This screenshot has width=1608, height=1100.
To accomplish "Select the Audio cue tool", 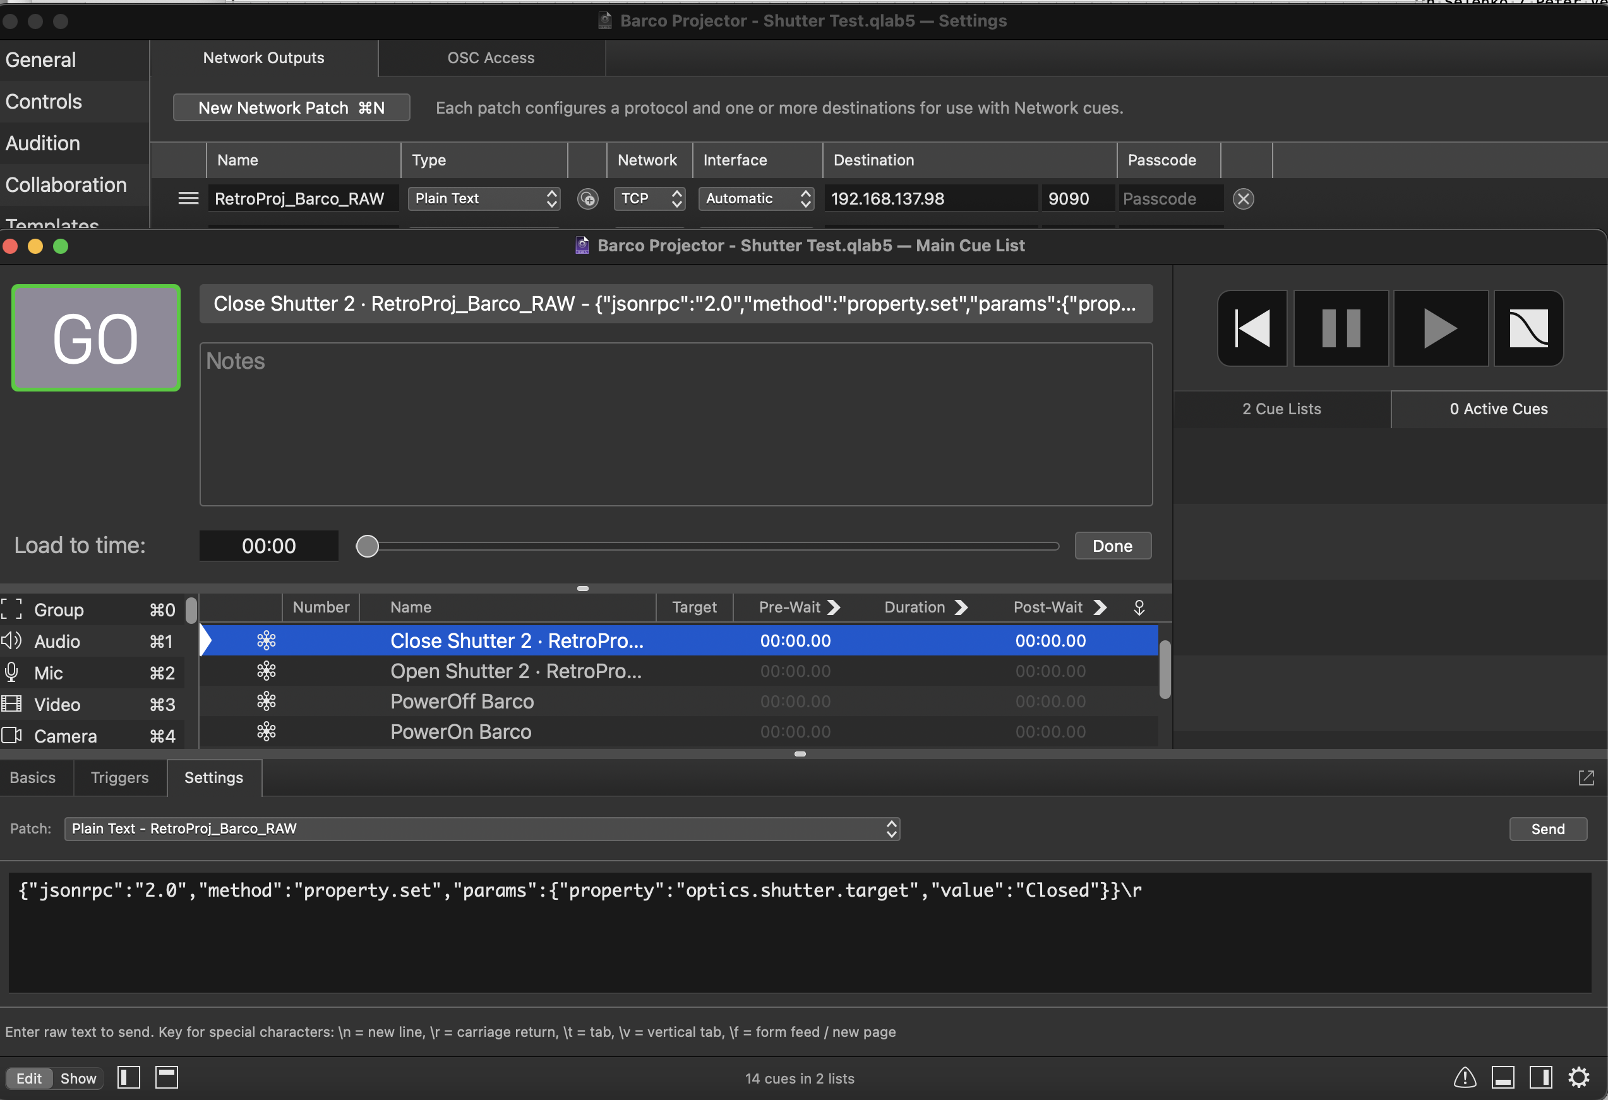I will (x=92, y=642).
